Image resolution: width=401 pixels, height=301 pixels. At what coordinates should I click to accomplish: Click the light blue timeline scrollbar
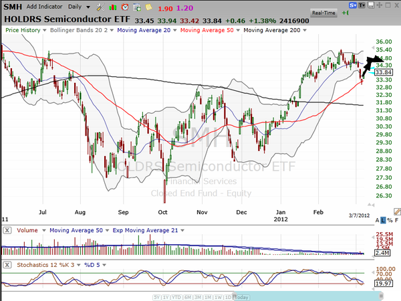(x=308, y=296)
